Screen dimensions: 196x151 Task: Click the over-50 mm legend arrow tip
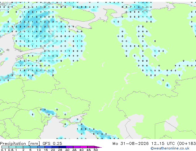pos(98,147)
